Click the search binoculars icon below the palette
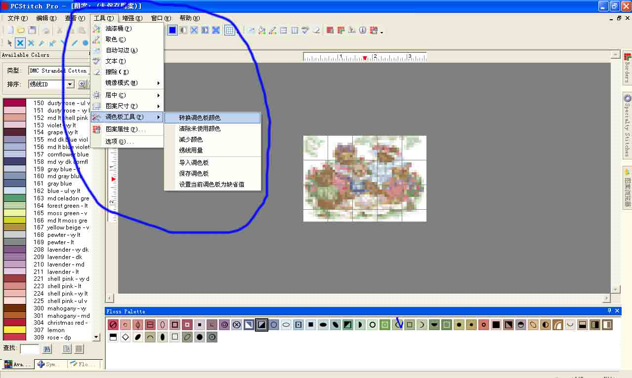 pyautogui.click(x=46, y=349)
